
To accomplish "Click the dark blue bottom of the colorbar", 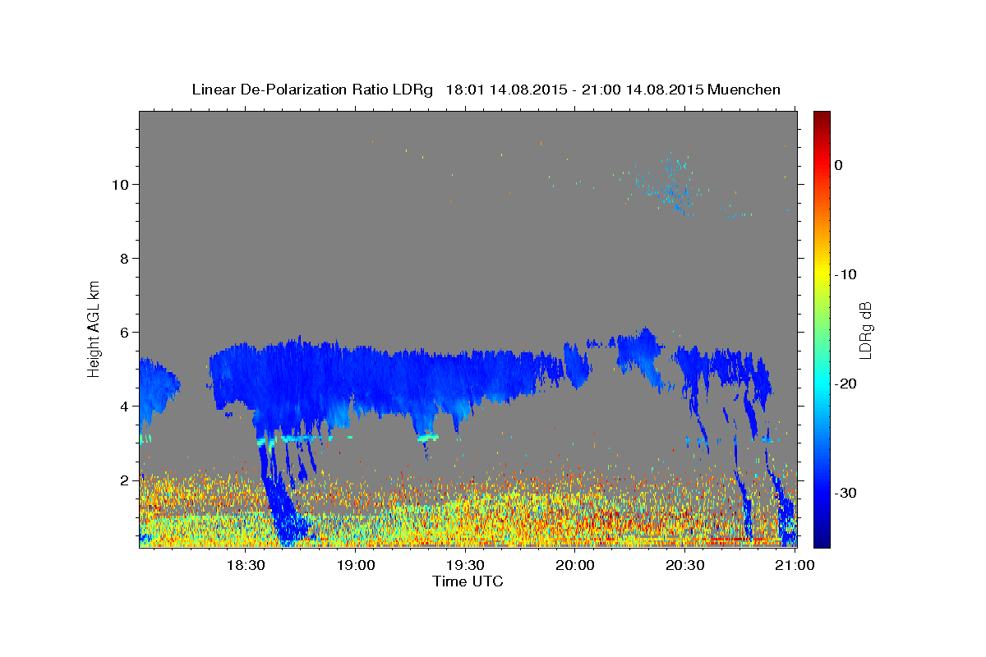I will coord(822,538).
